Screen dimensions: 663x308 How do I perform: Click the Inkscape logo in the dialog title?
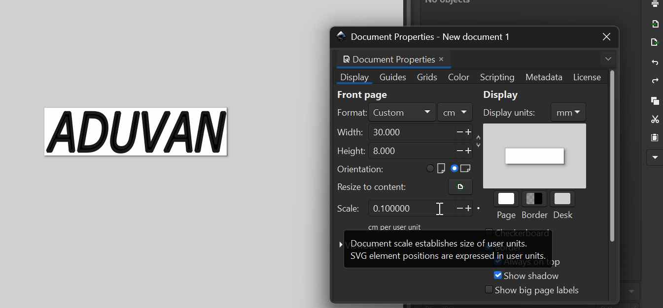[x=341, y=36]
